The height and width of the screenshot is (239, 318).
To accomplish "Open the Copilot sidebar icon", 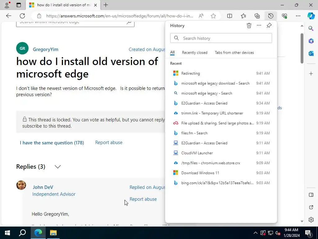I will pos(311,16).
